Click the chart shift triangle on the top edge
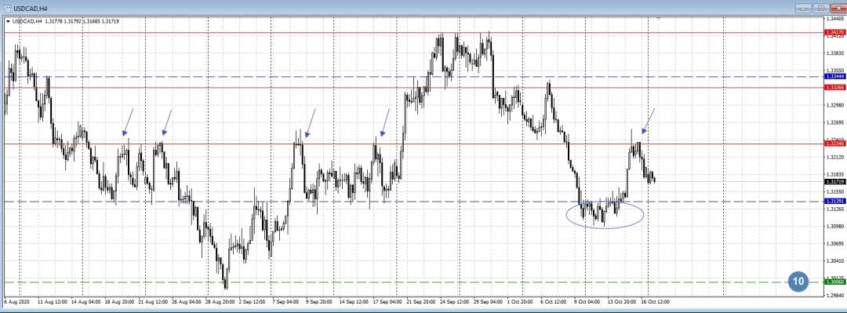The height and width of the screenshot is (313, 847). click(x=658, y=18)
